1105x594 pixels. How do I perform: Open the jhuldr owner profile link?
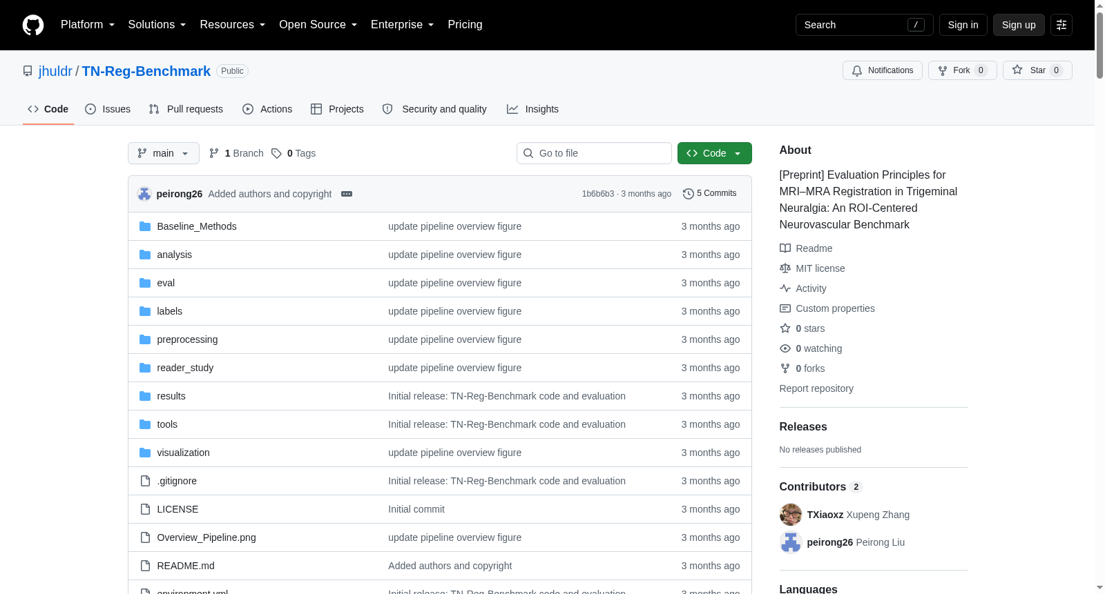(55, 71)
